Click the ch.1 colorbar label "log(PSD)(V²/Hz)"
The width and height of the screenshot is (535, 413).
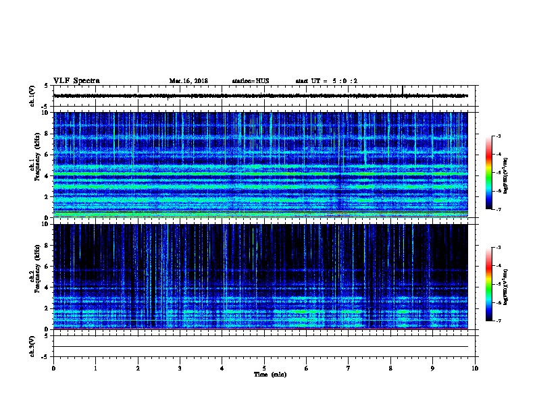coord(506,175)
